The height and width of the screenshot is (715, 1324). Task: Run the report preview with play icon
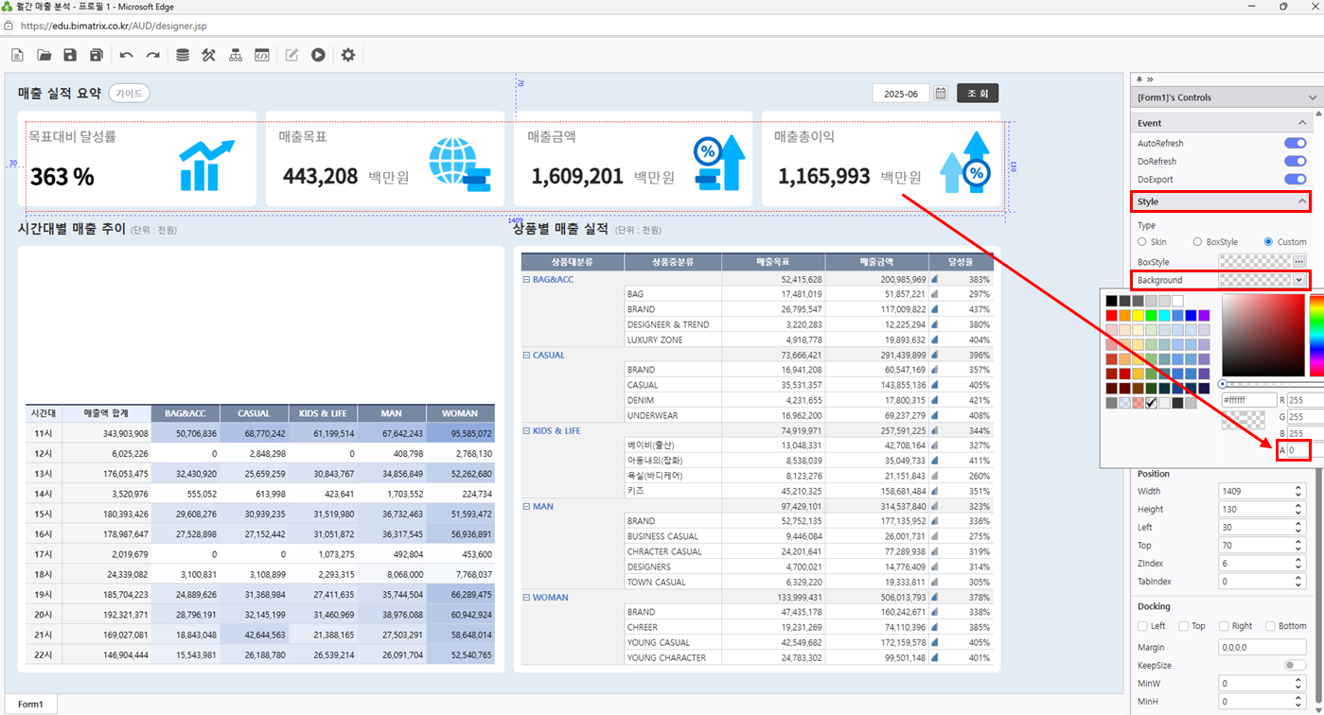click(x=318, y=56)
